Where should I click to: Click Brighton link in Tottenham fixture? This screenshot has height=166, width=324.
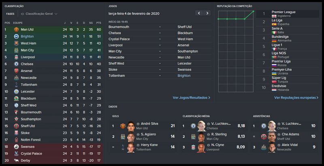(x=184, y=76)
